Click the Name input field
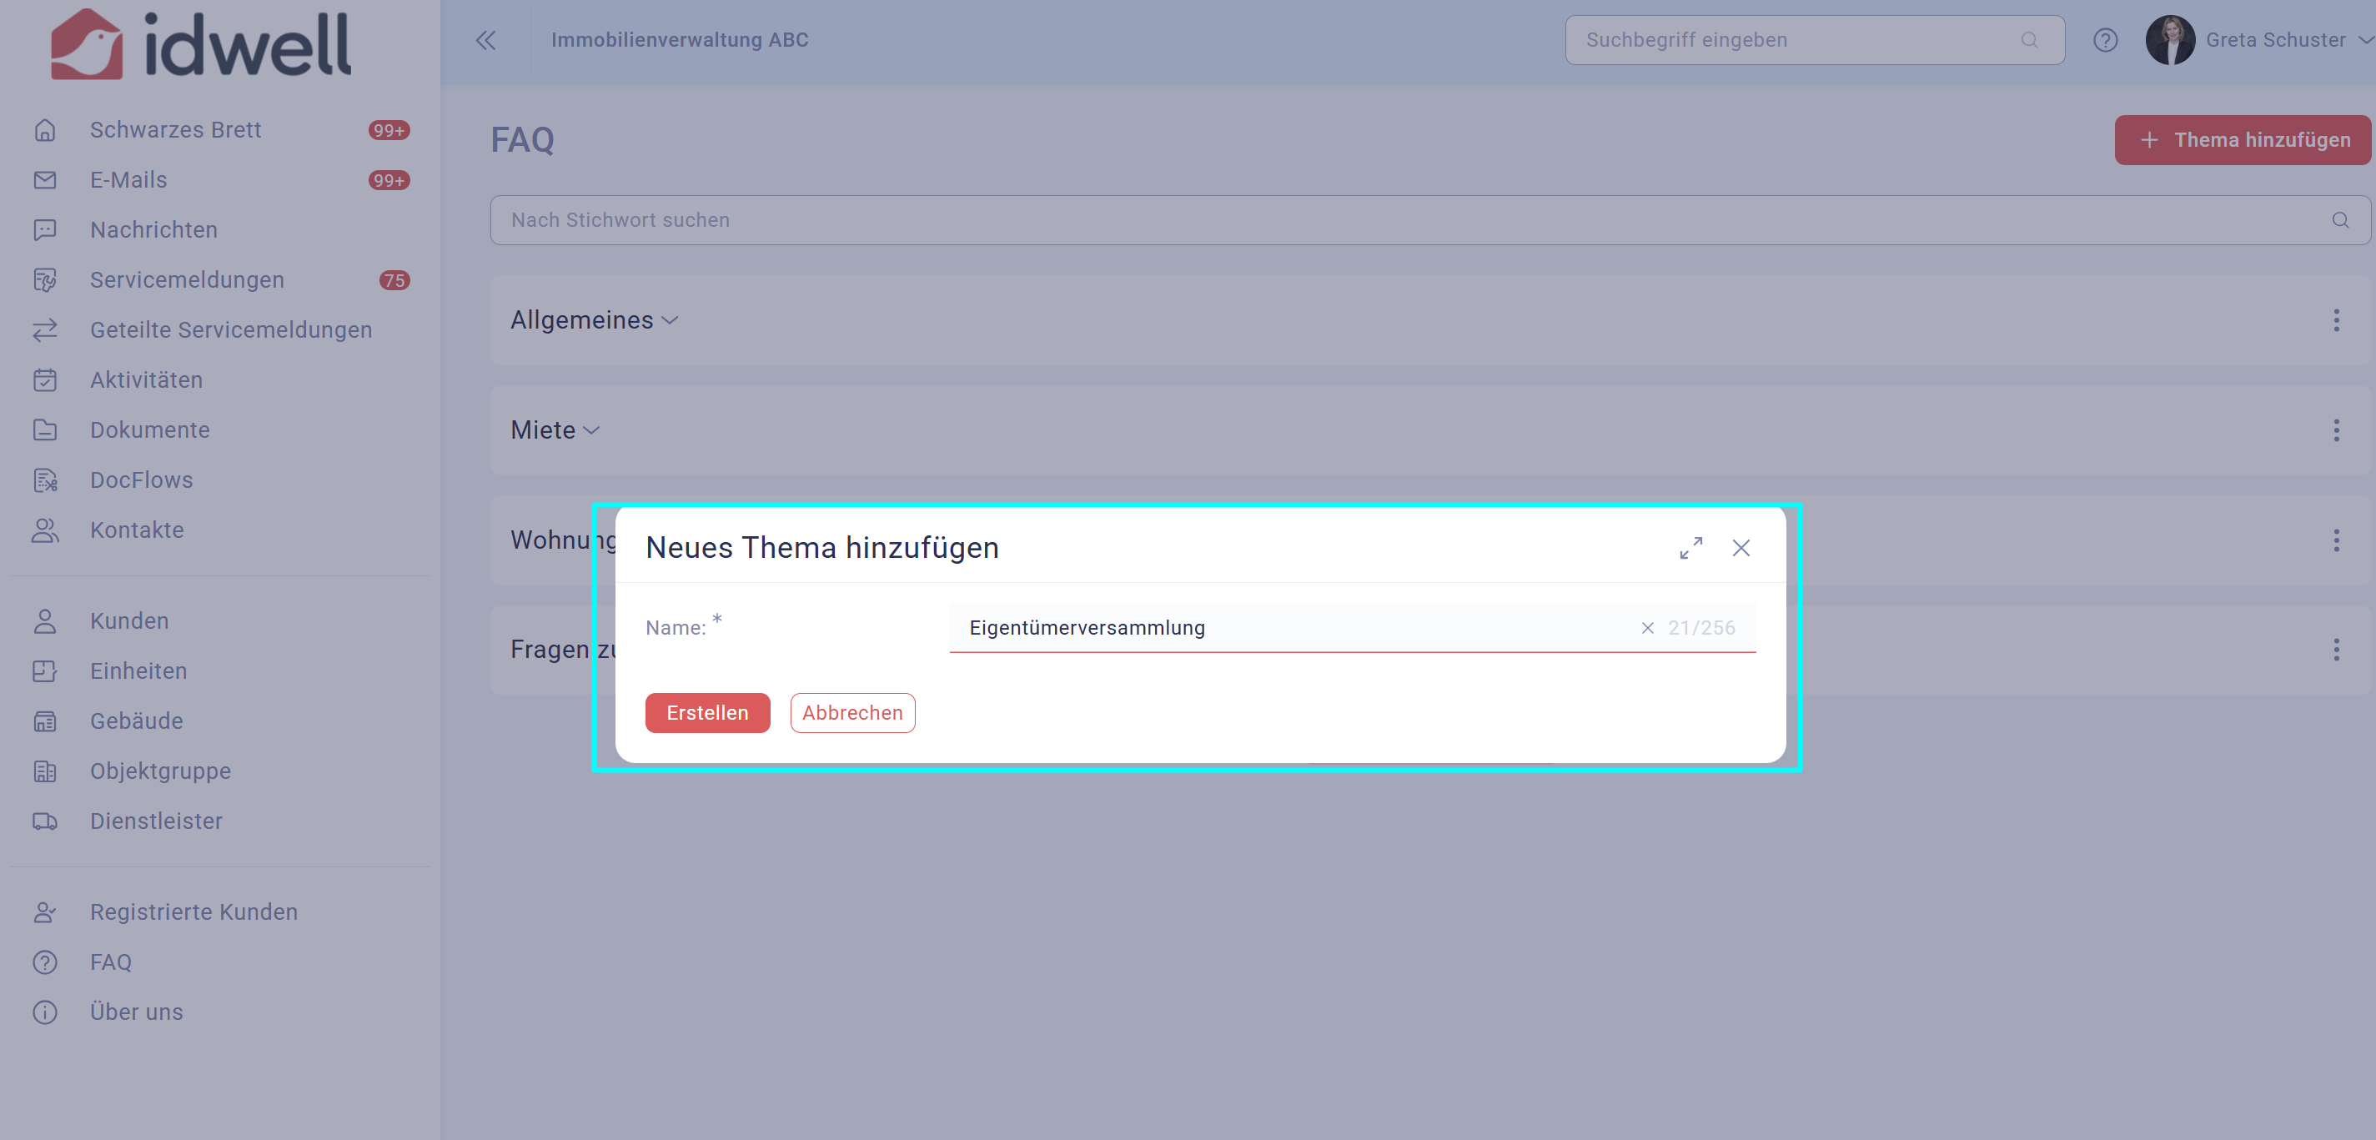 pos(1291,628)
